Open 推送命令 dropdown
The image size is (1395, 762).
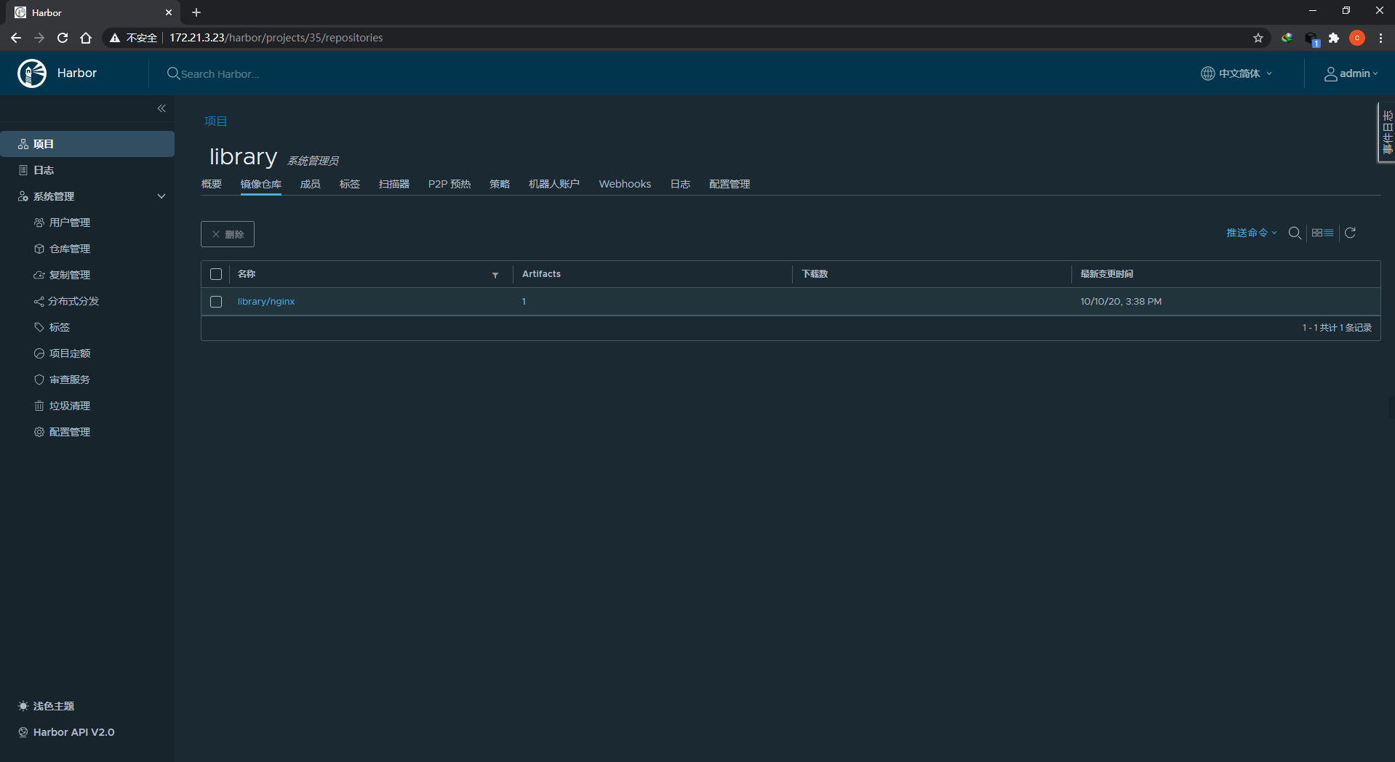[1252, 233]
